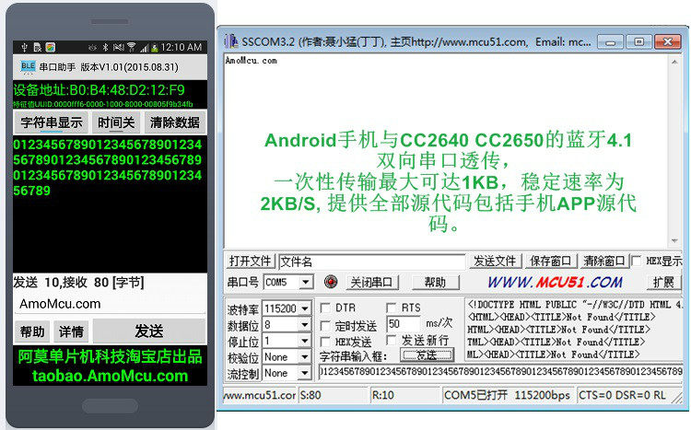Open the 流控制 None dropdown
The height and width of the screenshot is (430, 691).
click(305, 373)
